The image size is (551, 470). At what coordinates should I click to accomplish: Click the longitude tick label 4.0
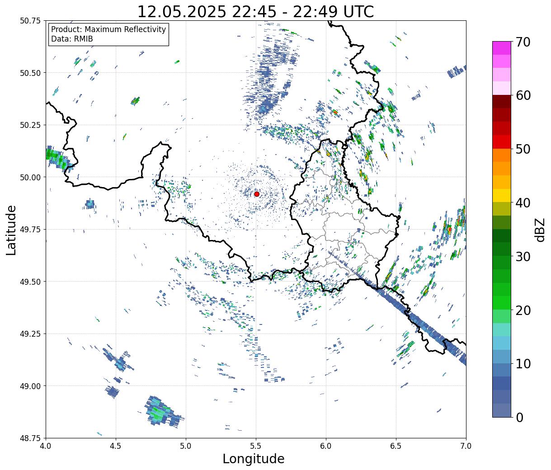pos(46,446)
